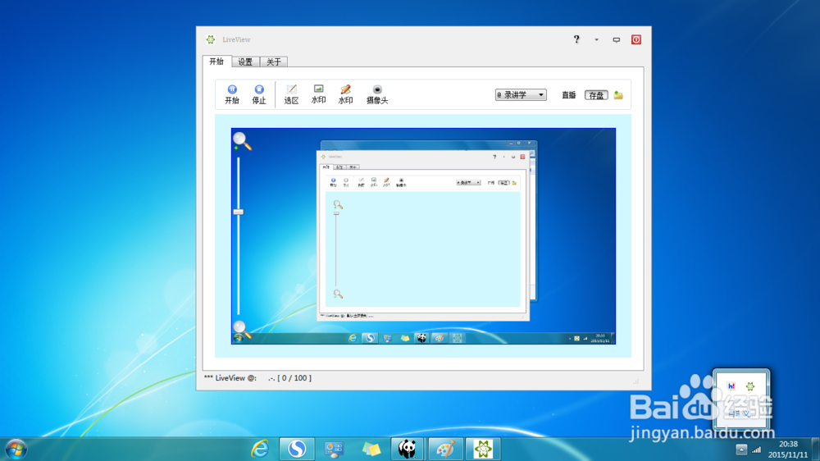Launch Internet Explorer from taskbar
This screenshot has width=820, height=461.
coord(260,449)
